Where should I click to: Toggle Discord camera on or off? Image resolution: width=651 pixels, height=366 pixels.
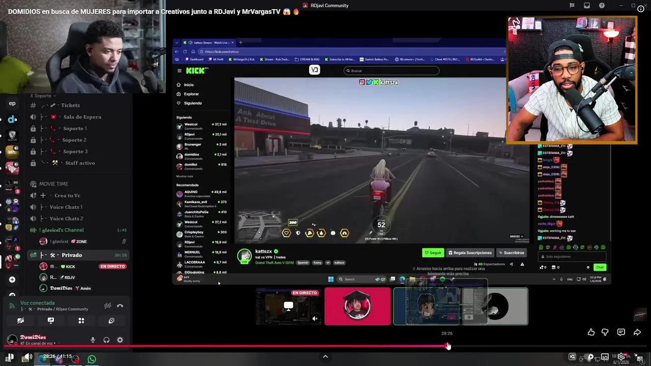[20, 320]
